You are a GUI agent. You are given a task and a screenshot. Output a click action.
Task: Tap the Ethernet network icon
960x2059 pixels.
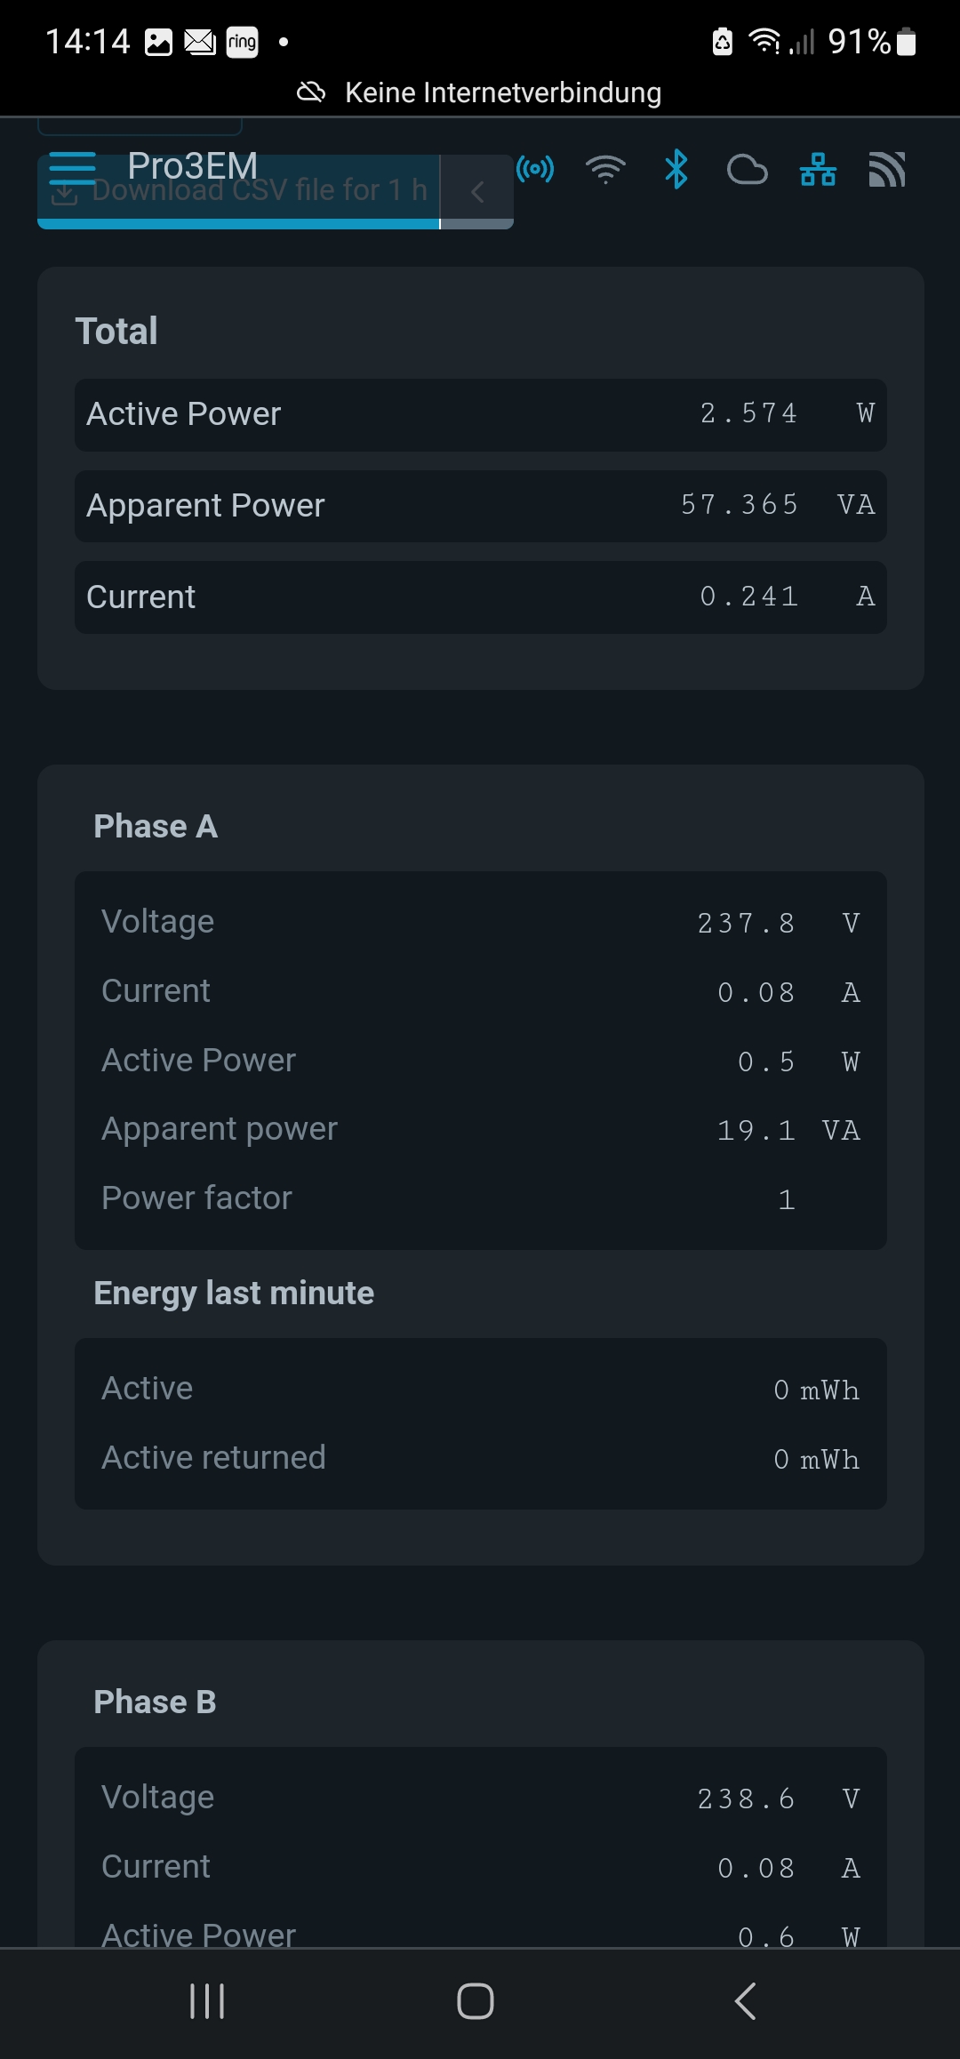point(818,169)
